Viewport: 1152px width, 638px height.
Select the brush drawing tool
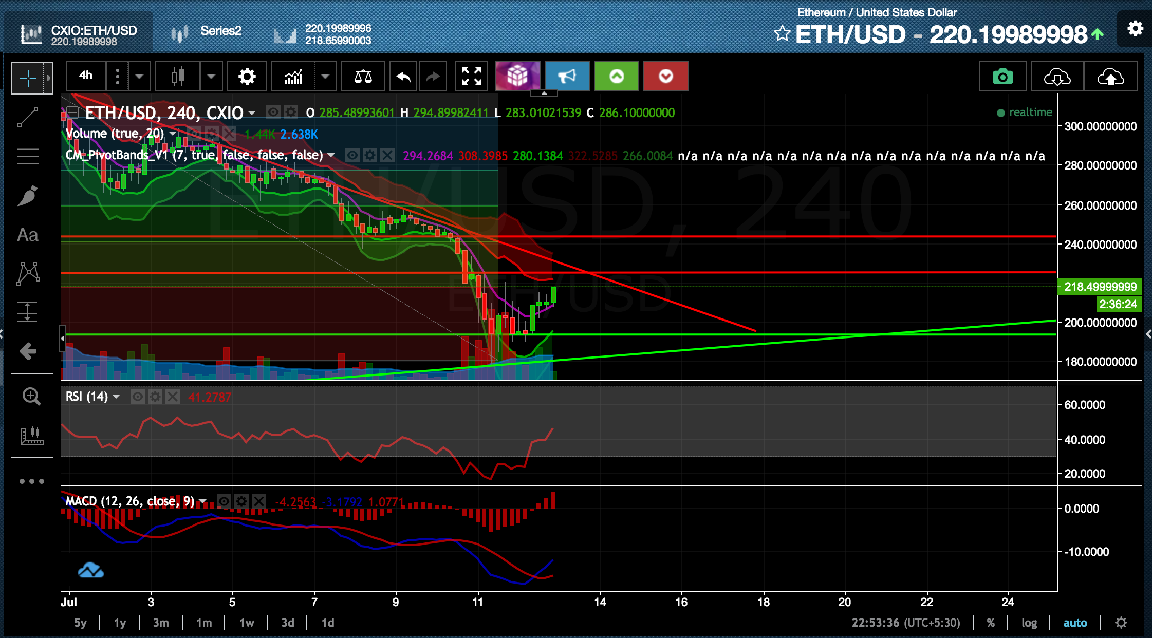[x=28, y=196]
